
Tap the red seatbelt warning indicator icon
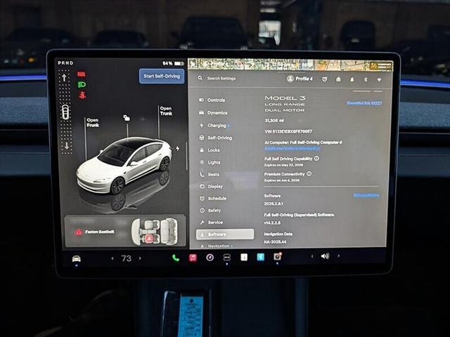pos(82,95)
